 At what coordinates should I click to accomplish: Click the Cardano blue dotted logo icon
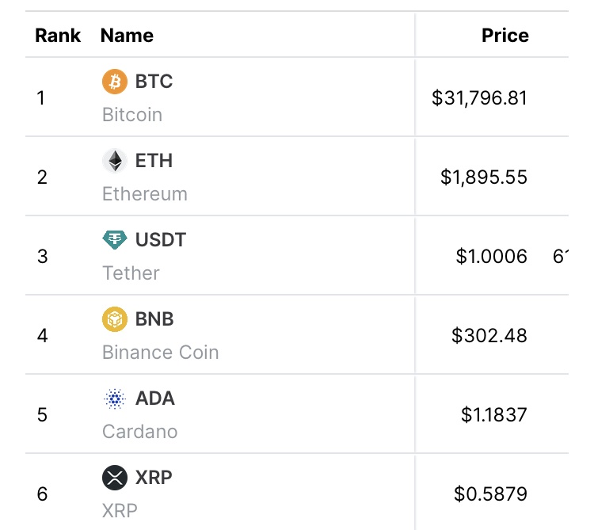pos(115,398)
